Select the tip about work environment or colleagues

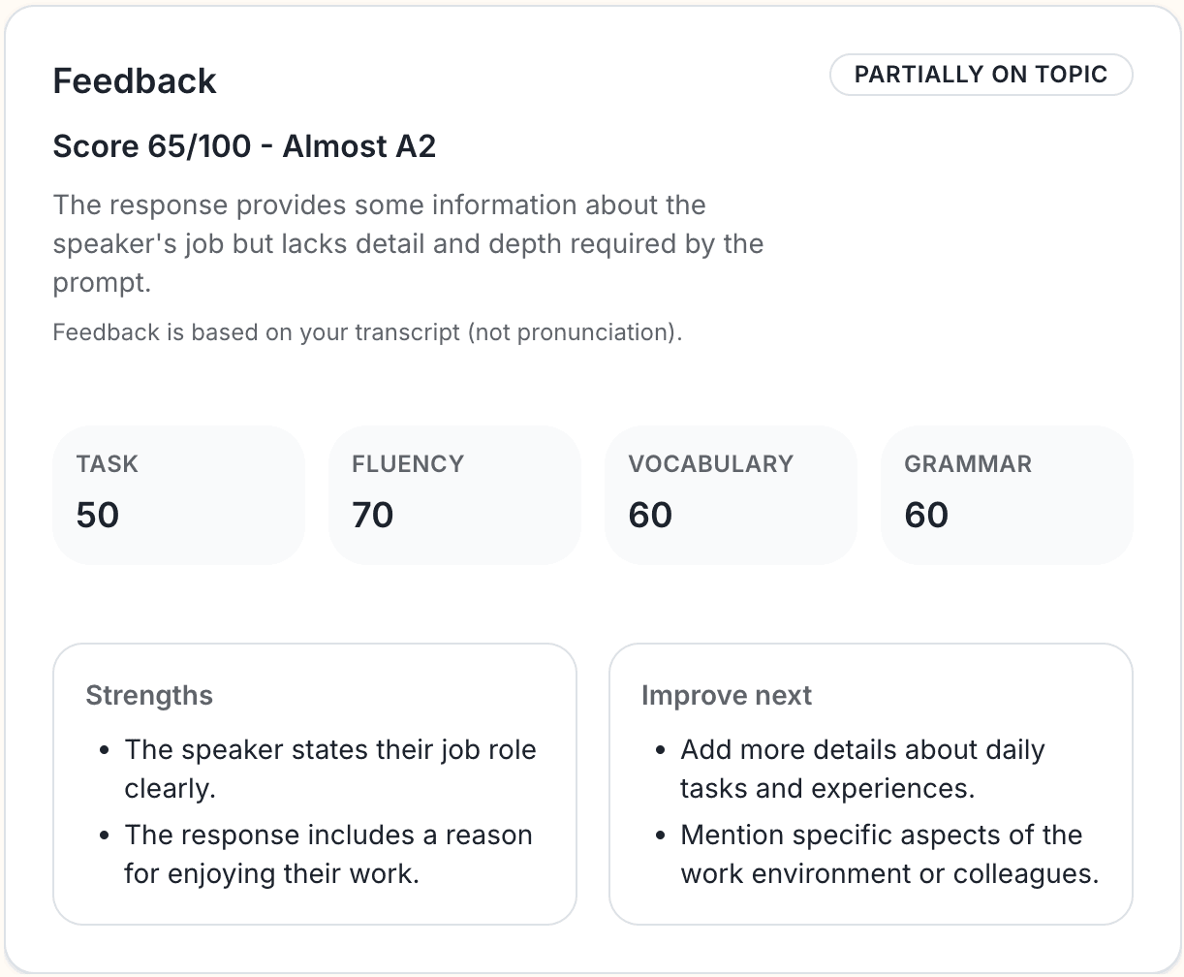tap(889, 854)
